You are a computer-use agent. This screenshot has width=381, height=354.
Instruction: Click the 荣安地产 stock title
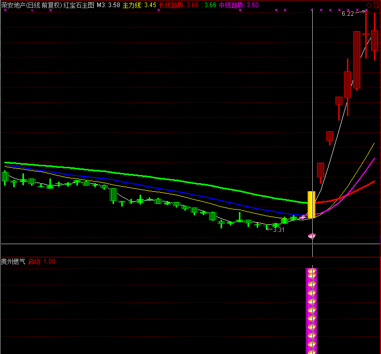click(13, 5)
